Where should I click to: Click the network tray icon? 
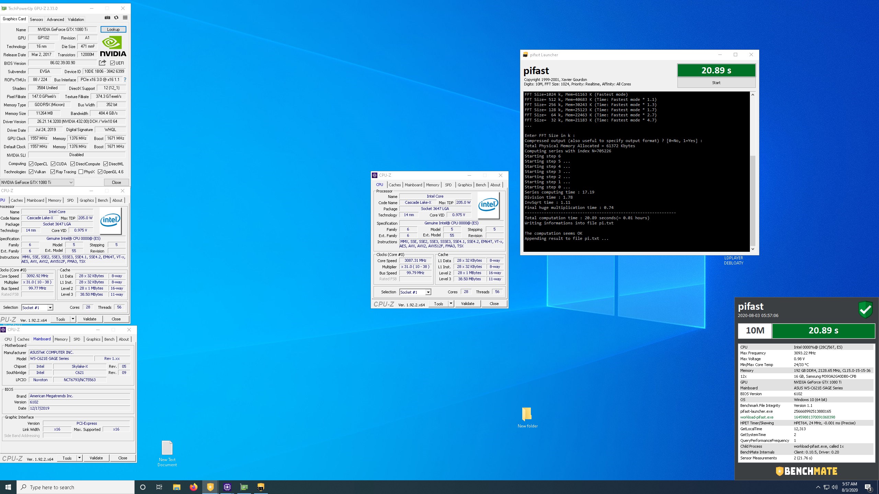click(x=826, y=487)
